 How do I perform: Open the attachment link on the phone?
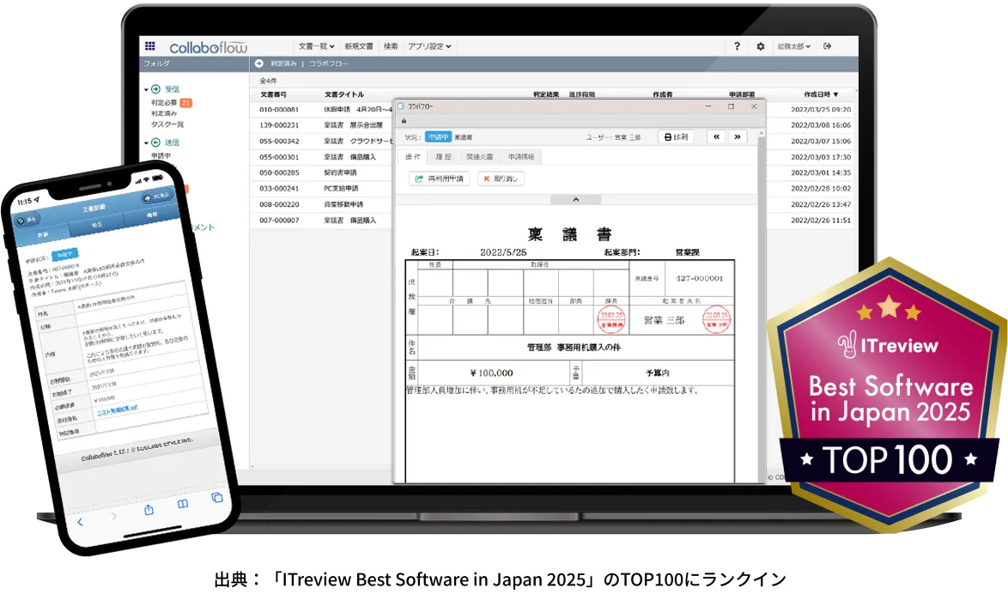coord(117,411)
